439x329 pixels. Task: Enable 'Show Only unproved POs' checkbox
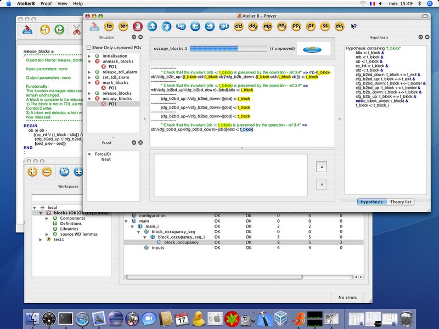tap(89, 48)
